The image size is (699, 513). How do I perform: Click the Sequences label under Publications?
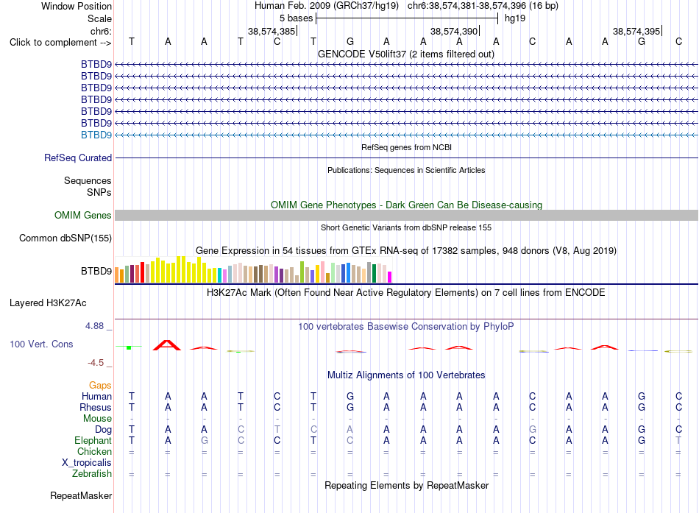pyautogui.click(x=88, y=180)
